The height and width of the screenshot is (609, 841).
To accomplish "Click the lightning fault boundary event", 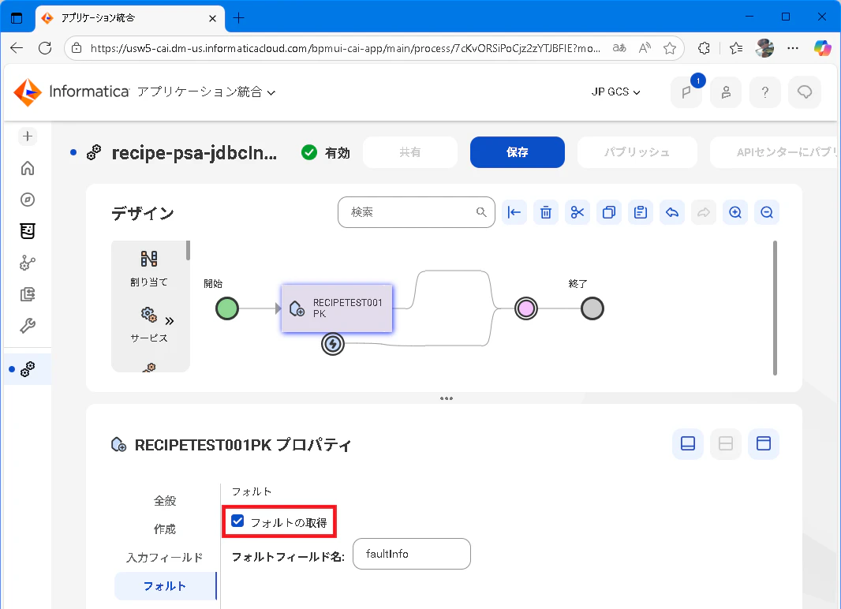I will click(333, 344).
